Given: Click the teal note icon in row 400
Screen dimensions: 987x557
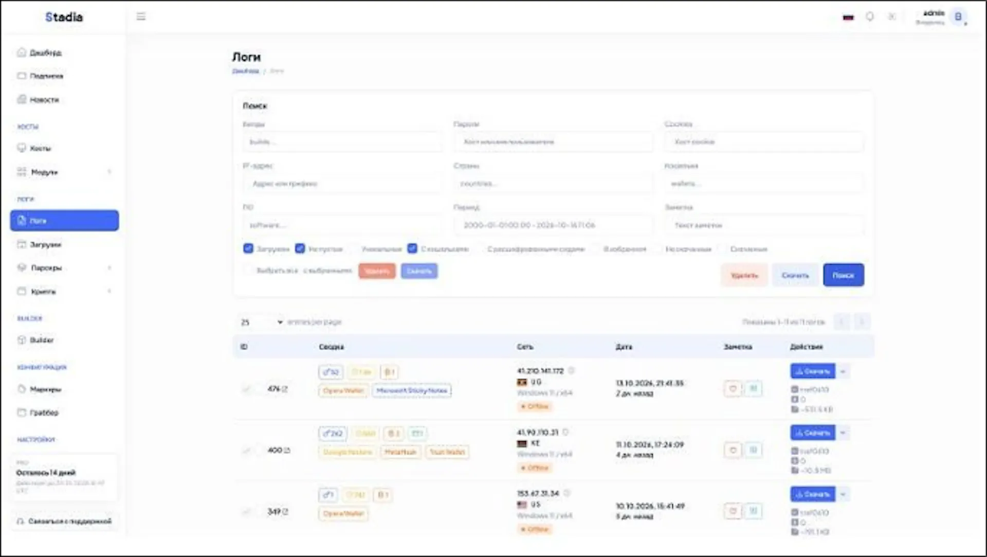Looking at the screenshot, I should [753, 450].
